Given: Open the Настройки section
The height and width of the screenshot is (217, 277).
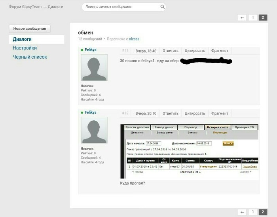Looking at the screenshot, I should point(25,48).
